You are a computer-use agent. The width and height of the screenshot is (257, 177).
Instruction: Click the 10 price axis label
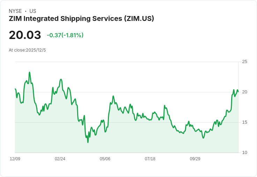click(x=245, y=153)
